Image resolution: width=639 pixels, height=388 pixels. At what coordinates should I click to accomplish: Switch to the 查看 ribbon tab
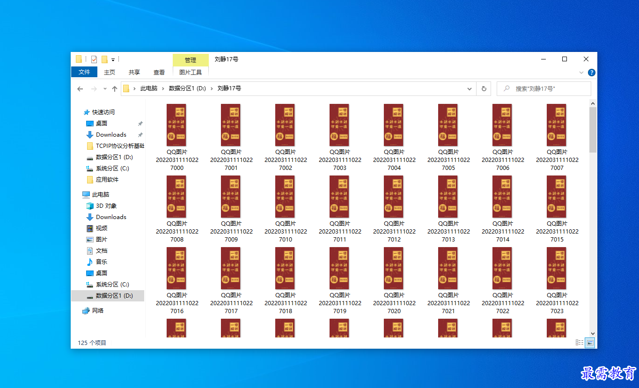point(159,72)
